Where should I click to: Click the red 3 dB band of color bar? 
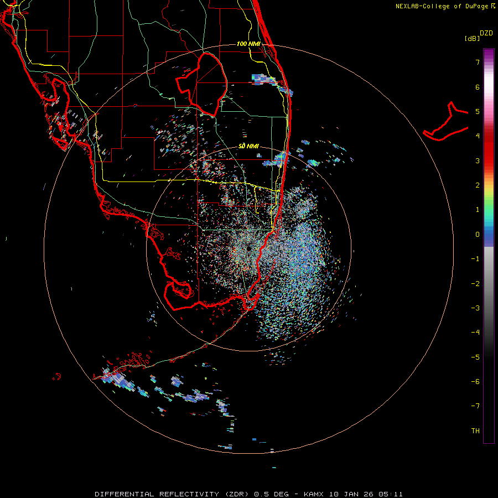coord(489,160)
